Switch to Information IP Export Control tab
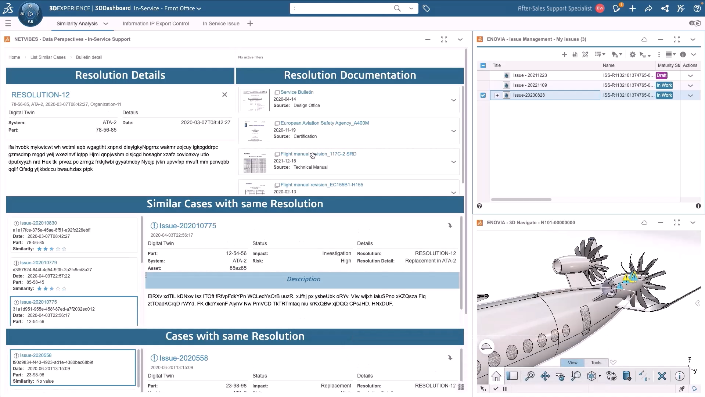 pyautogui.click(x=155, y=24)
